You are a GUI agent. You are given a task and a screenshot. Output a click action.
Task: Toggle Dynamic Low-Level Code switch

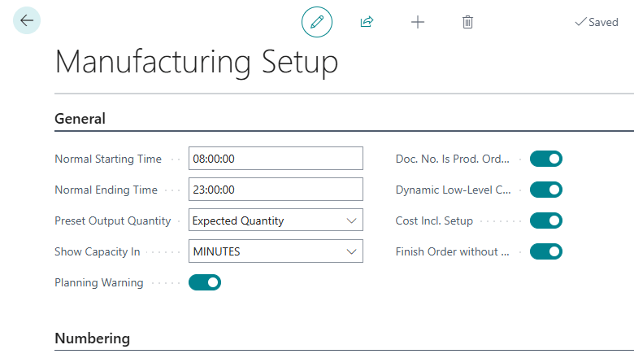coord(545,190)
